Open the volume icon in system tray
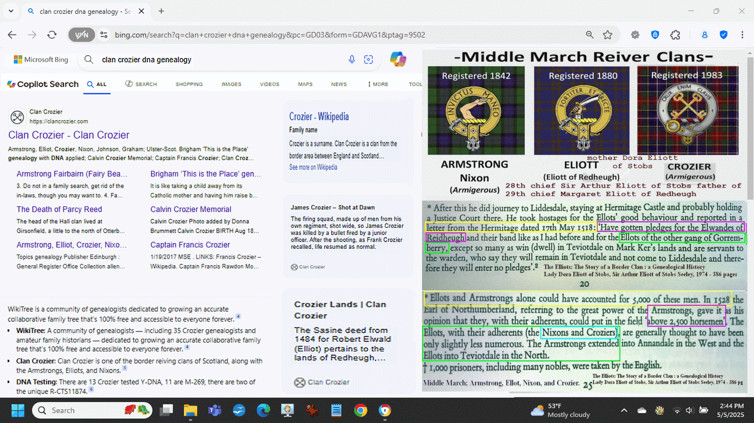754x423 pixels. point(689,410)
